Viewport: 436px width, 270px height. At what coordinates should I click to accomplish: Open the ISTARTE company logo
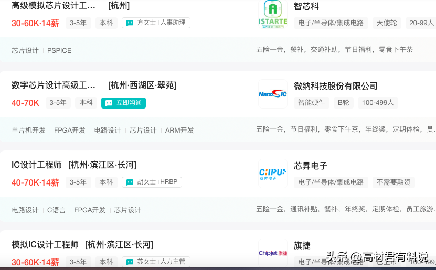coord(272,14)
